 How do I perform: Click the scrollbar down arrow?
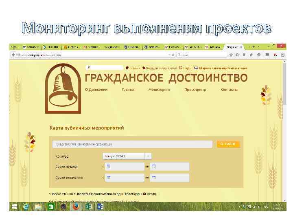284,200
